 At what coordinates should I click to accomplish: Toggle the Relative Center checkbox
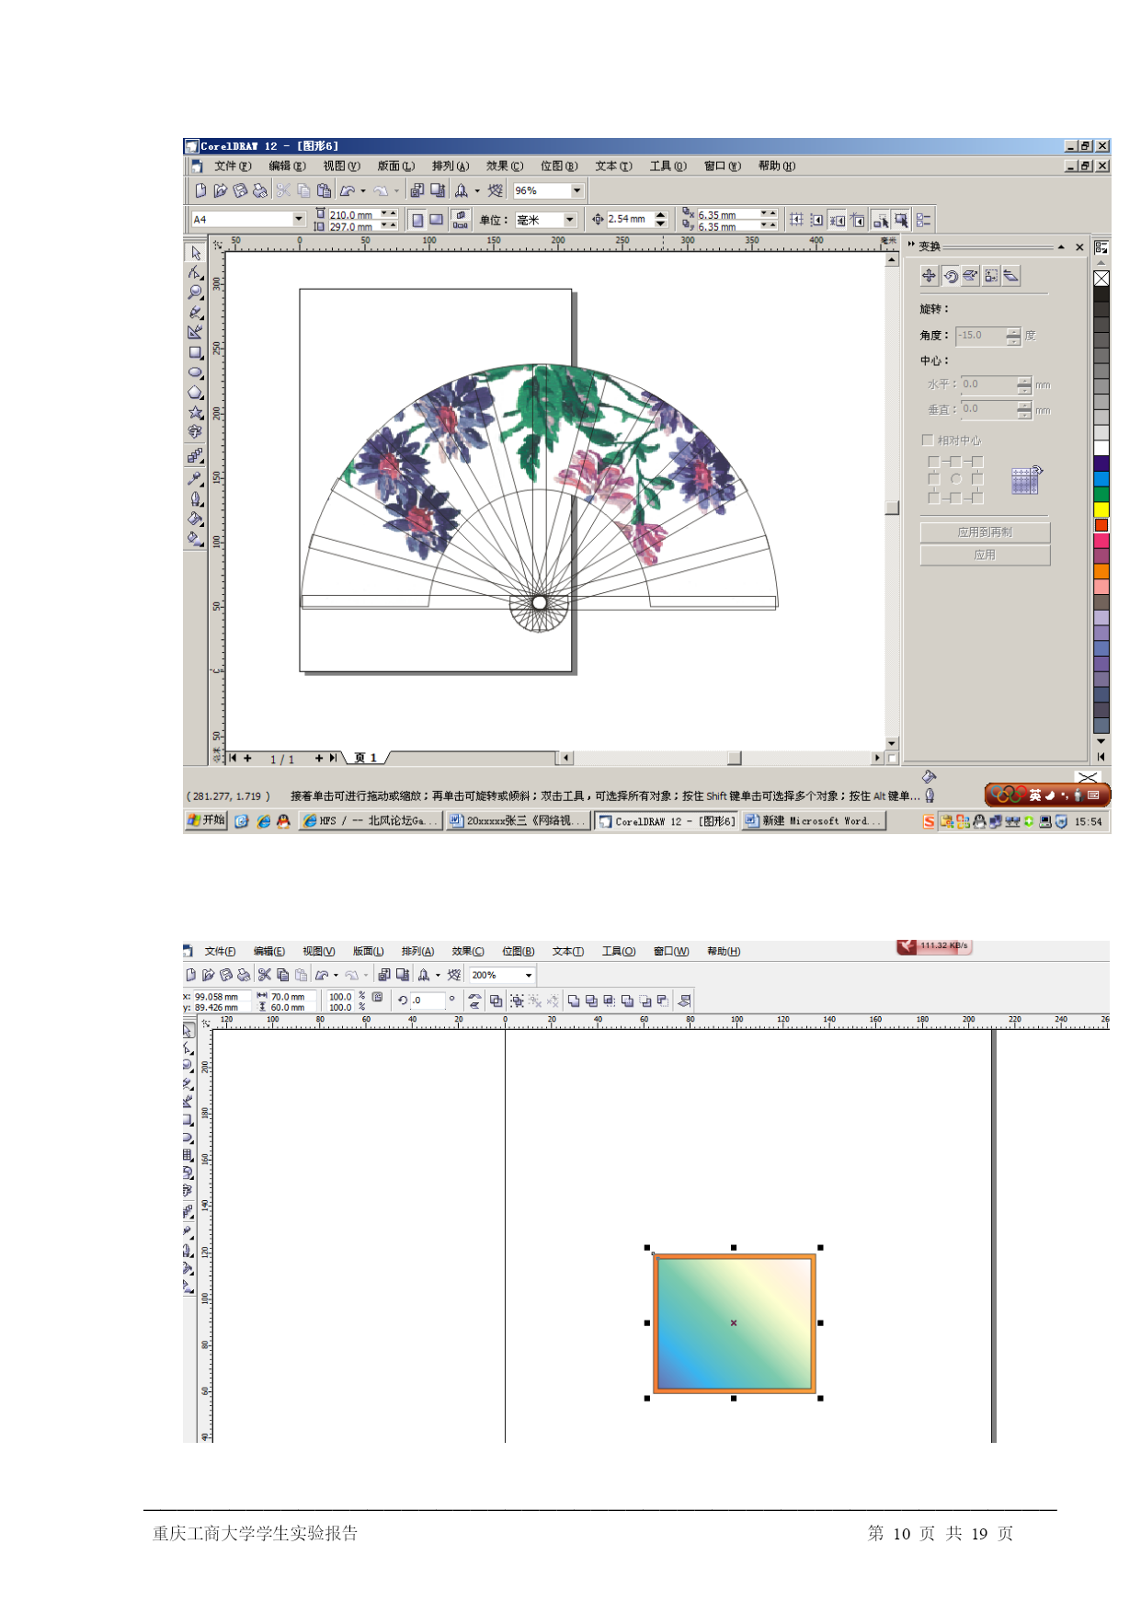(928, 440)
